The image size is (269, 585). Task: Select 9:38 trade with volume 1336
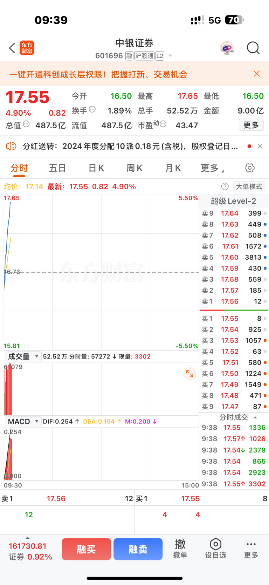click(x=234, y=428)
